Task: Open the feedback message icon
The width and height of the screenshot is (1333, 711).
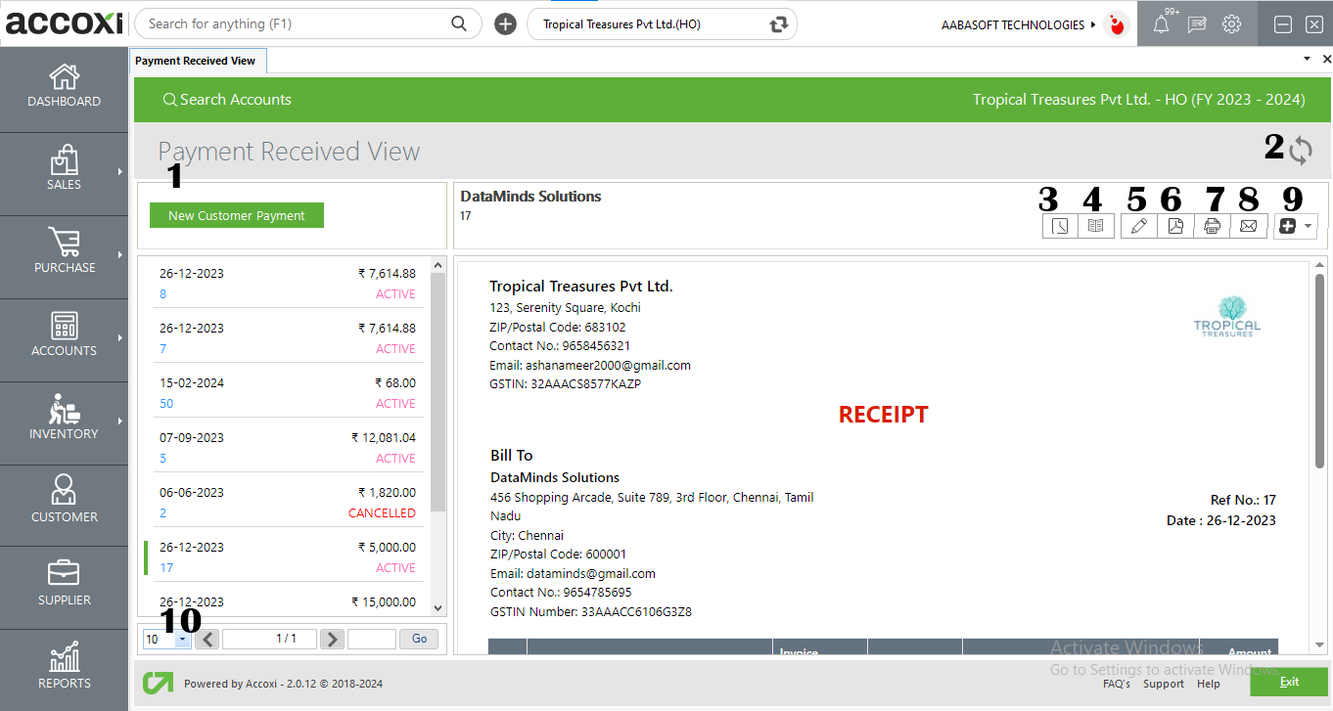Action: [x=1196, y=23]
